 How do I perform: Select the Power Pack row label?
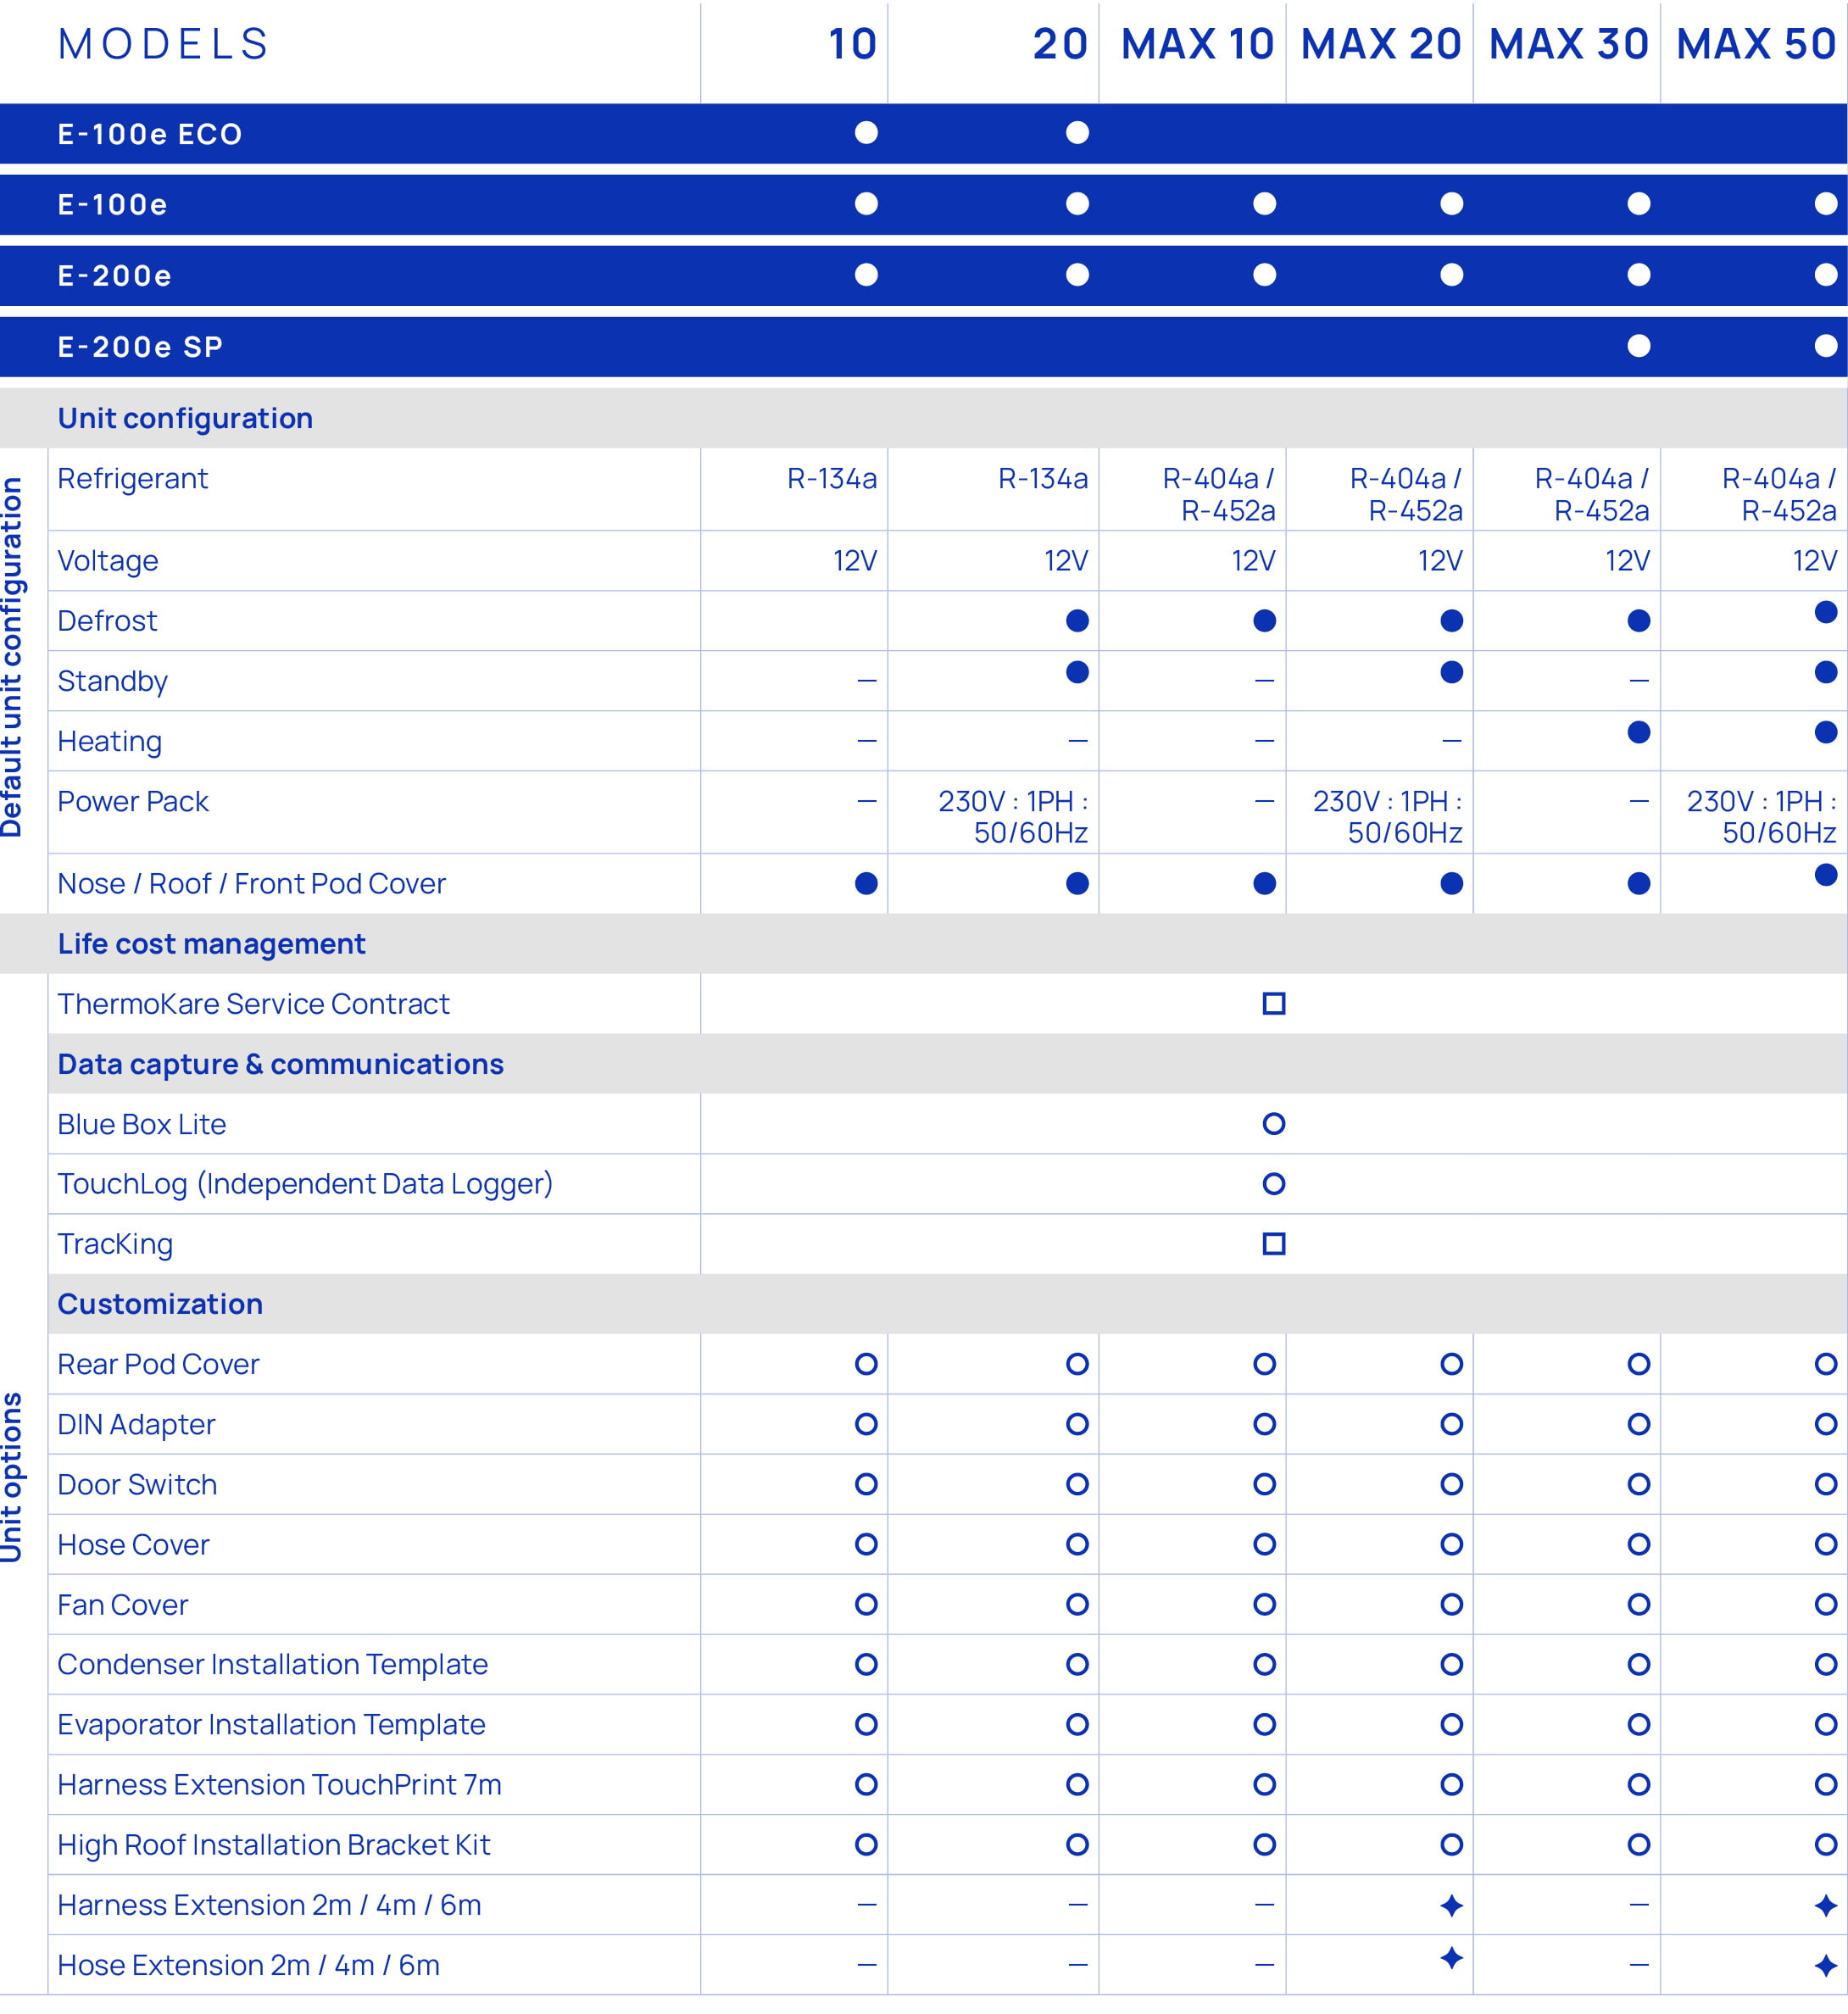coord(133,802)
